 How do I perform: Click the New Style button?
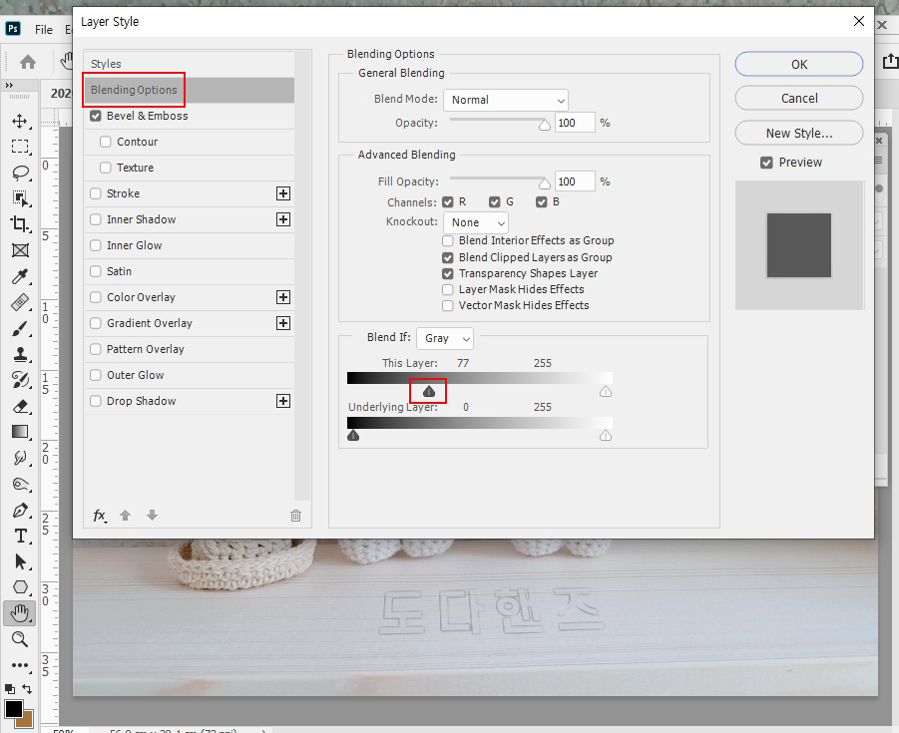[x=799, y=133]
